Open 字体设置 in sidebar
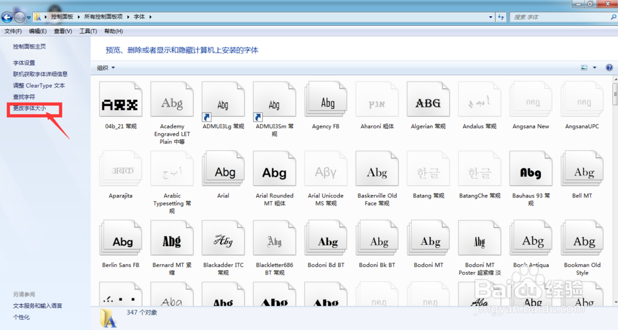The image size is (618, 330). click(24, 63)
